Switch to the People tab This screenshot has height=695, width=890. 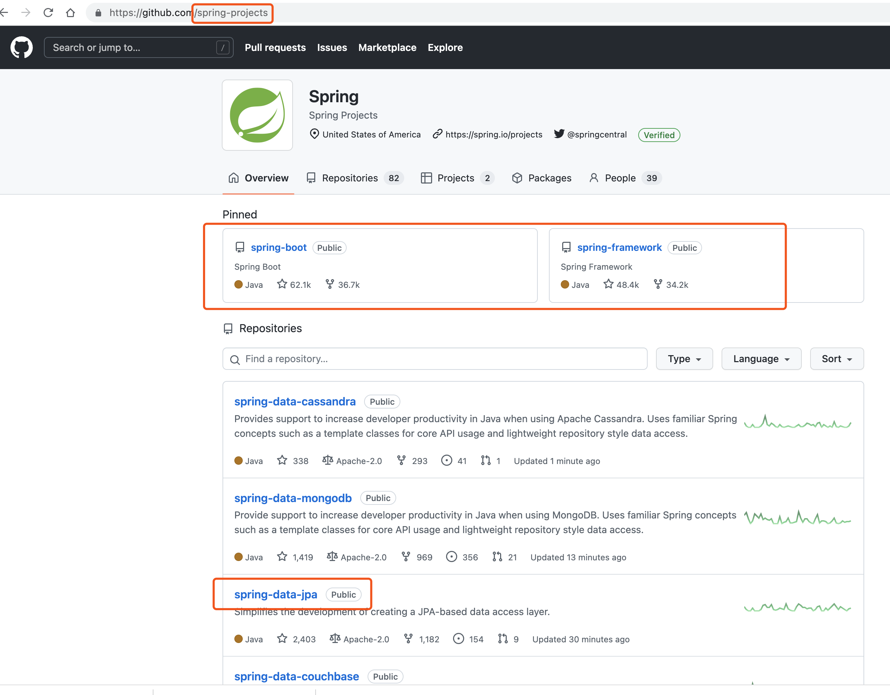pos(626,178)
